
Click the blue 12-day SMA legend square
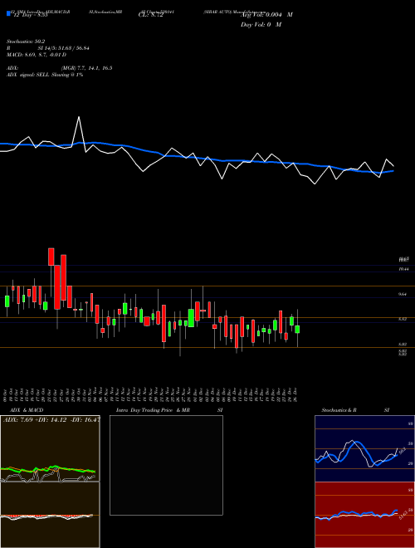9,13
